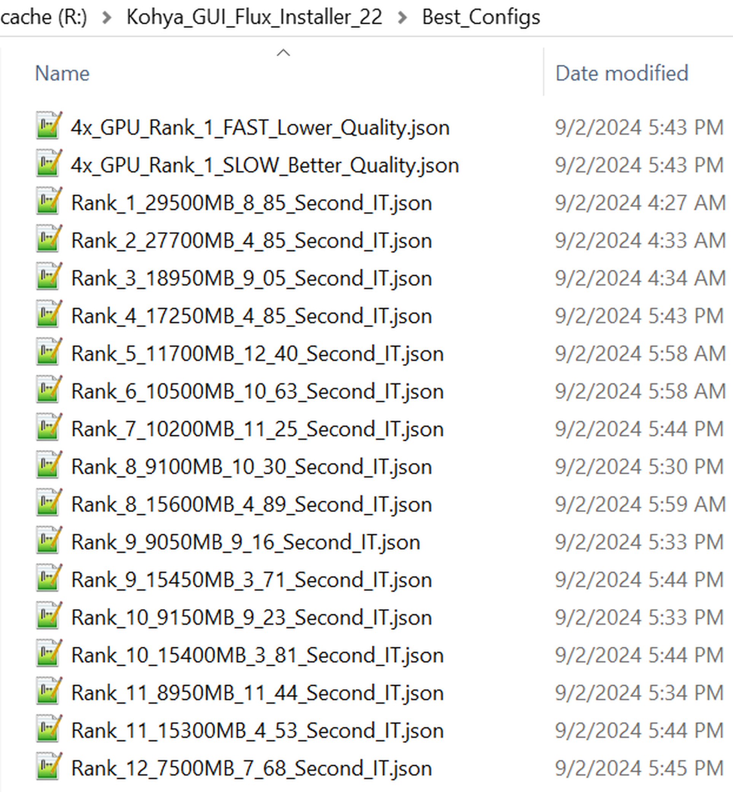Select Rank_11_15300MB_4_53_Second_IT.json
The width and height of the screenshot is (733, 792).
(x=257, y=730)
